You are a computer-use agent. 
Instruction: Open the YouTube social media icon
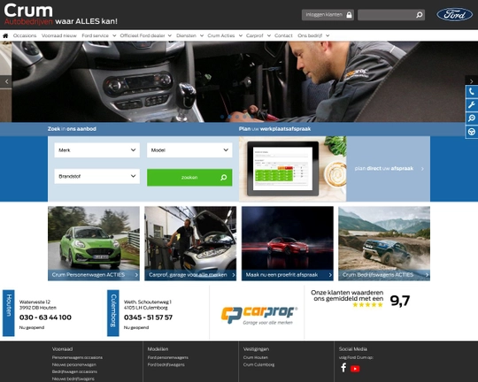(x=355, y=369)
